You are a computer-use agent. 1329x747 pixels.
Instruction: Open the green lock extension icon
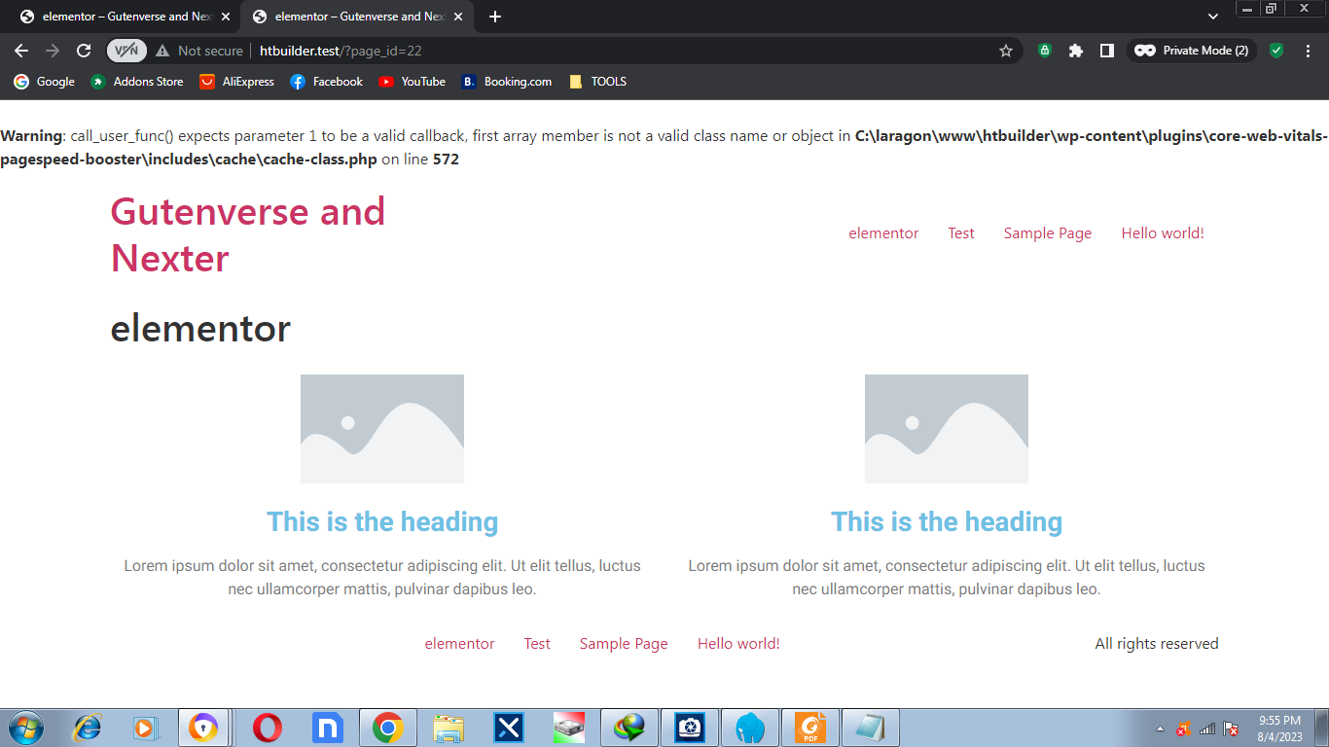click(1045, 51)
